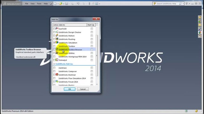Enable the SolidWorks Toolbox Browser checkbox
Image resolution: width=204 pixels, height=114 pixels.
pyautogui.click(x=54, y=49)
